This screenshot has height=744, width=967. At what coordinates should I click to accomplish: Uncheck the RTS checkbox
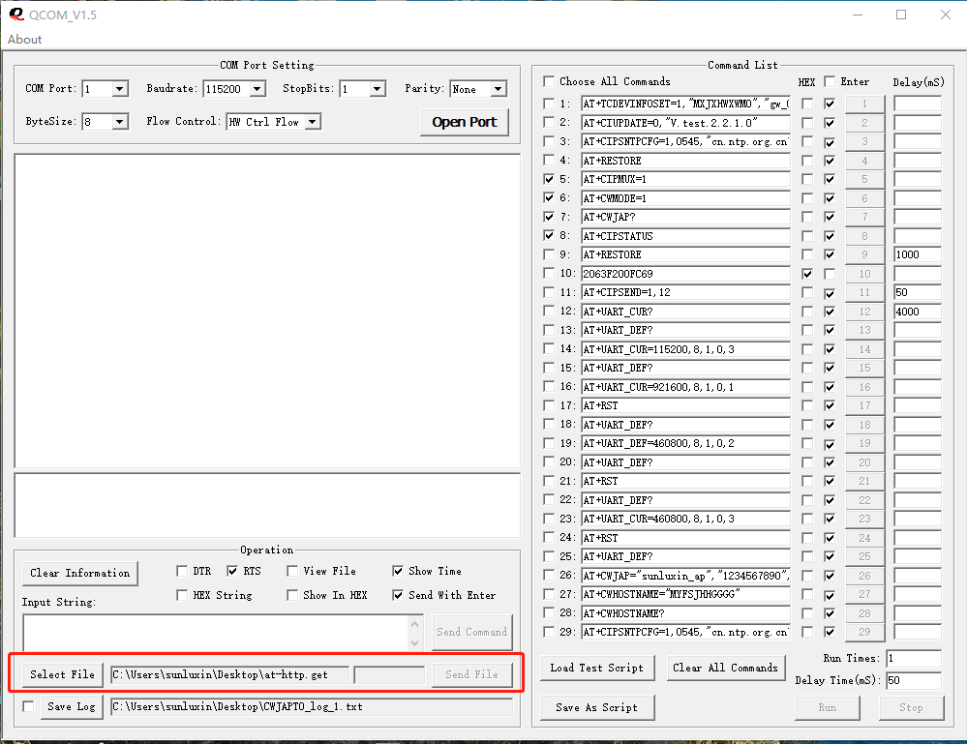click(x=232, y=571)
